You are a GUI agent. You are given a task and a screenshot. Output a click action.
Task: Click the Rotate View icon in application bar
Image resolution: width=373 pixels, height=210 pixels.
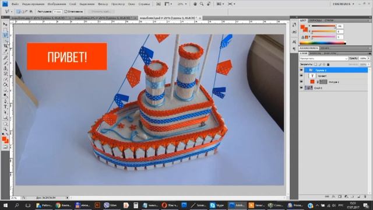(x=209, y=4)
